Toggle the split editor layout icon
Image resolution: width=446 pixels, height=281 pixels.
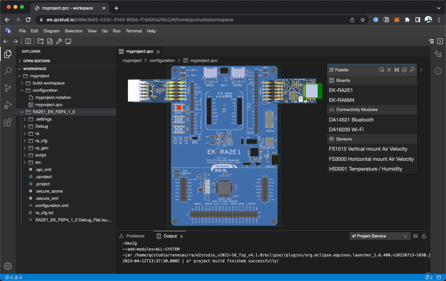coord(28,41)
